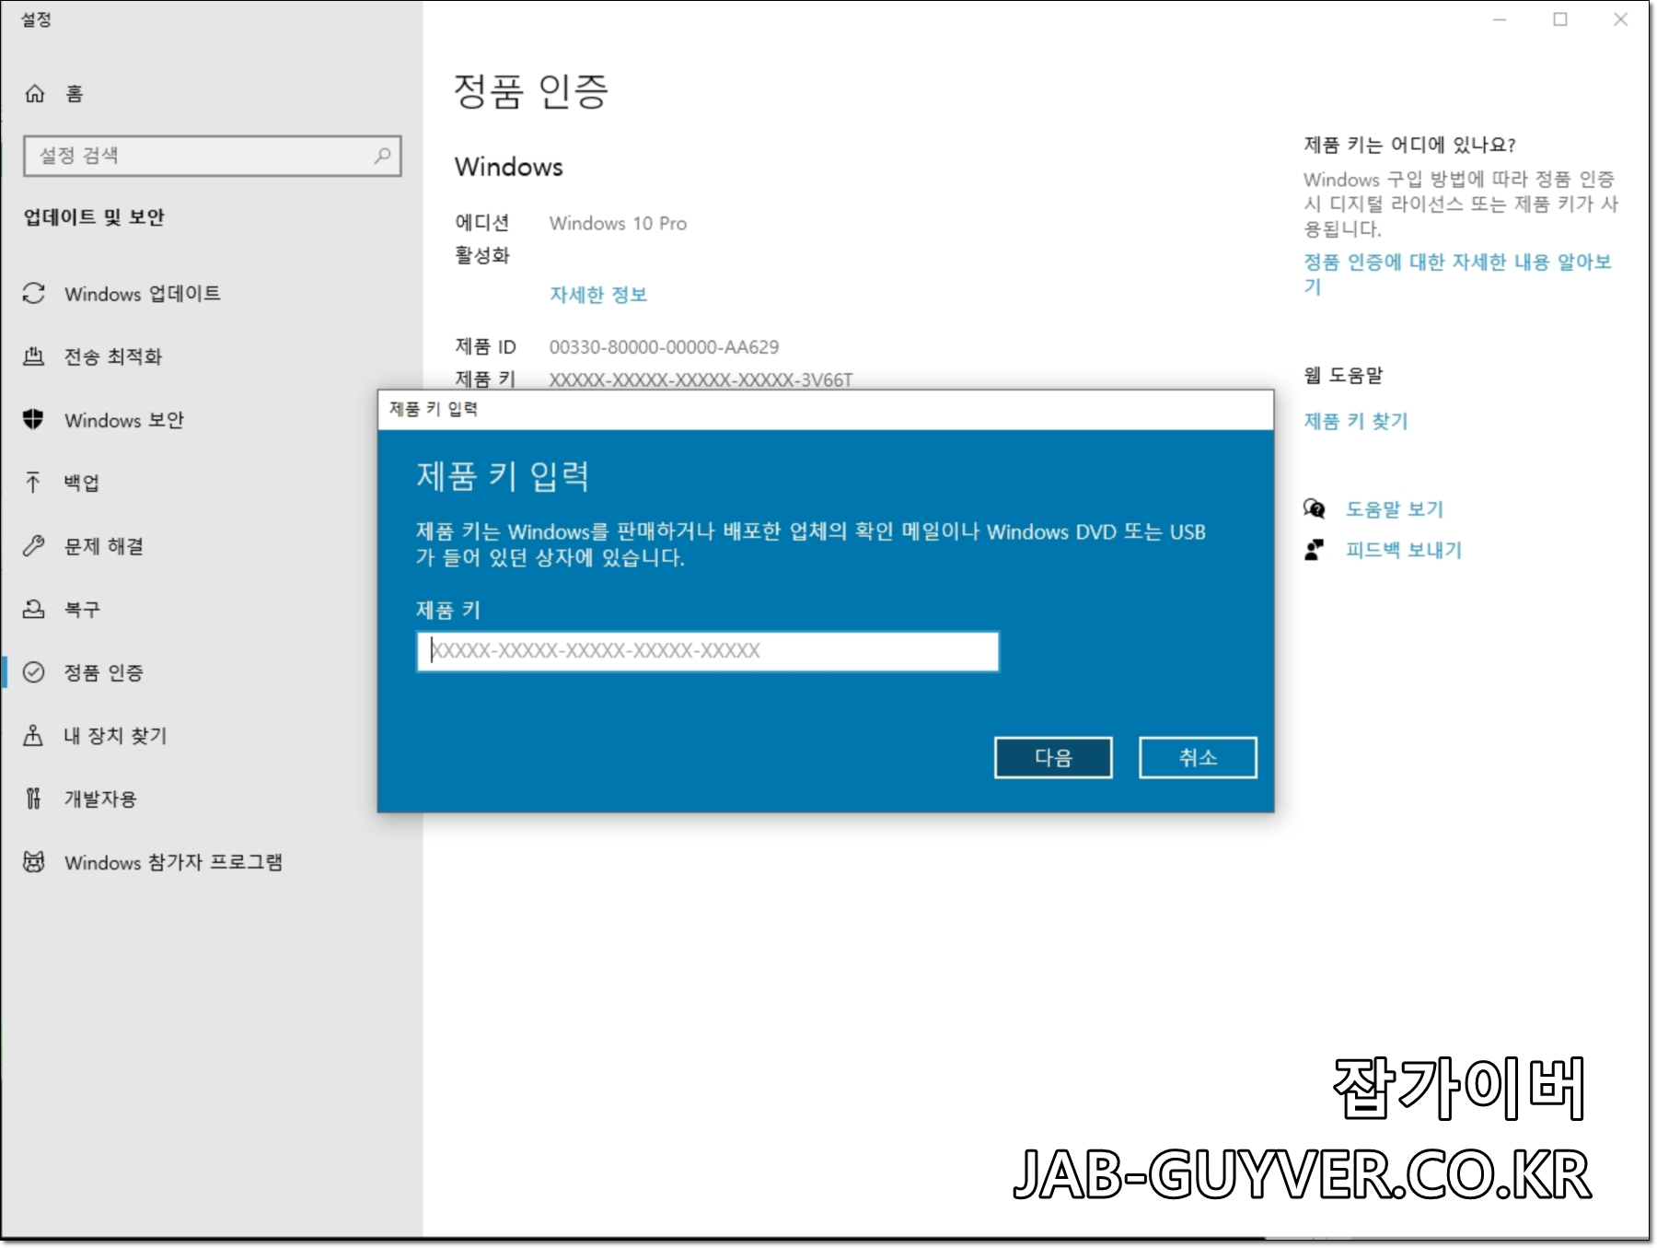Viewport: 1657px width, 1248px height.
Task: Click the 내 장치 찾기 icon
Action: [x=34, y=735]
